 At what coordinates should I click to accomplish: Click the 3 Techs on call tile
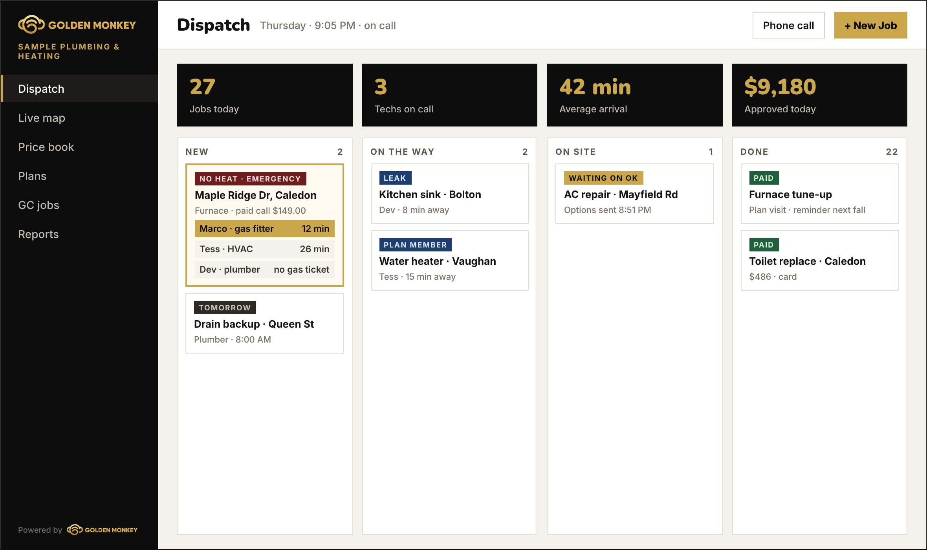click(449, 95)
